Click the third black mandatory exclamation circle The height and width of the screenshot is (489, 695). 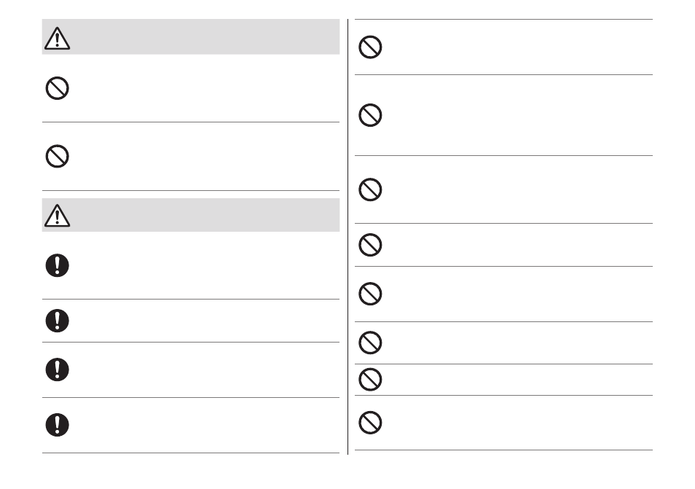(x=57, y=369)
